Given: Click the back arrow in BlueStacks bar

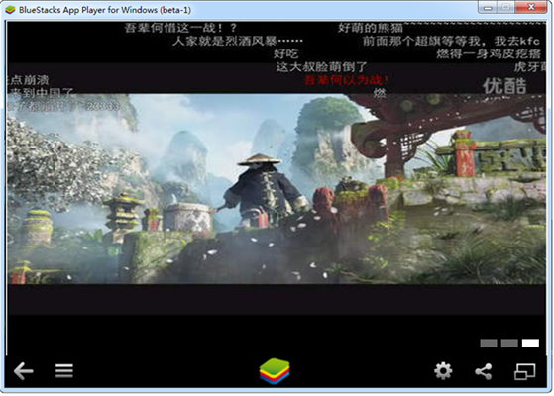Looking at the screenshot, I should point(24,371).
